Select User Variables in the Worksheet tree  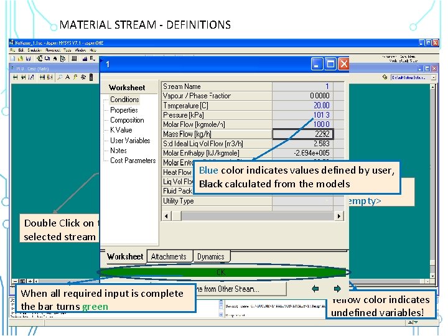click(x=130, y=140)
